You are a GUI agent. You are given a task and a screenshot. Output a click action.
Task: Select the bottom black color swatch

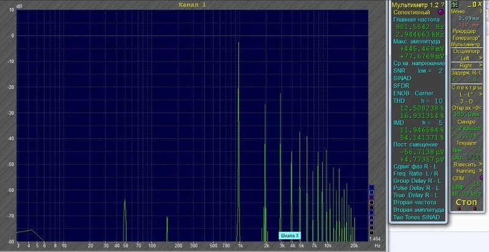(371, 232)
